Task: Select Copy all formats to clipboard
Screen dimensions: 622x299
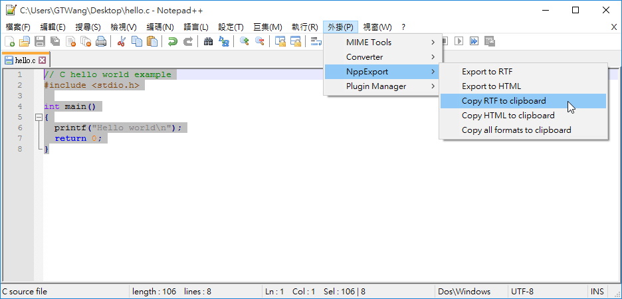Action: pos(523,130)
